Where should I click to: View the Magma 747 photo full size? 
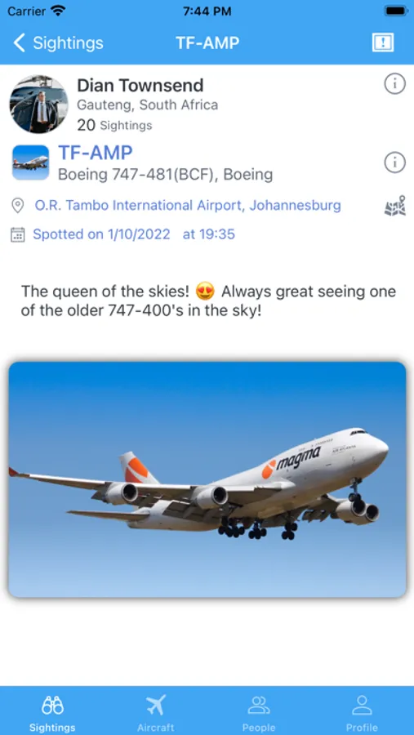207,479
